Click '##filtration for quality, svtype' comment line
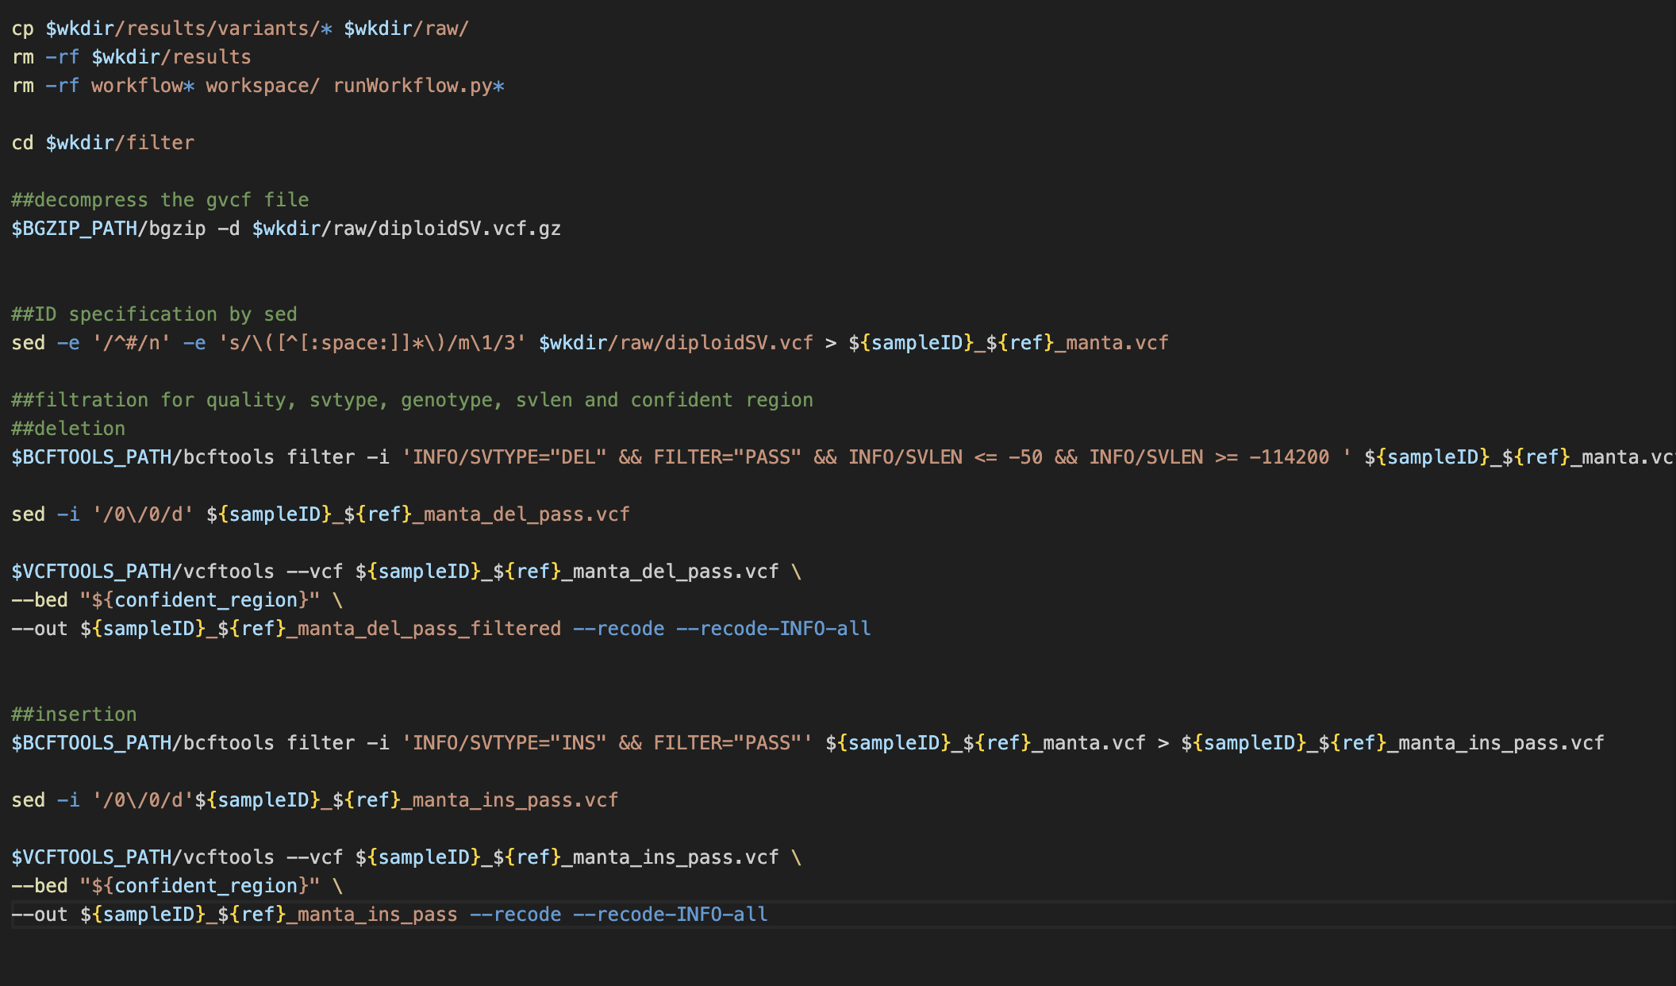The height and width of the screenshot is (986, 1676). coord(412,400)
